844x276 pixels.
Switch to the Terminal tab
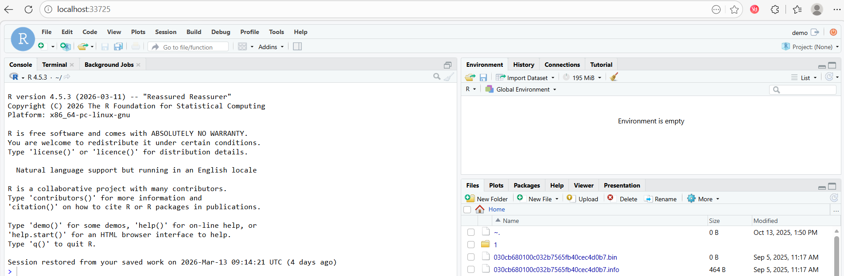tap(54, 65)
